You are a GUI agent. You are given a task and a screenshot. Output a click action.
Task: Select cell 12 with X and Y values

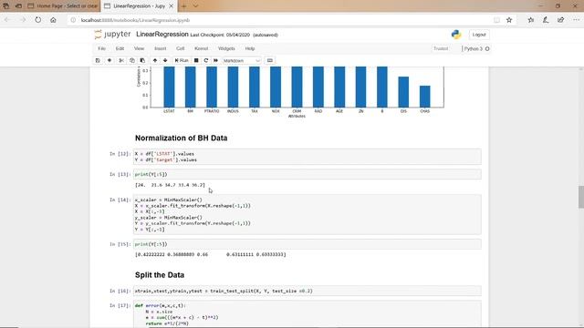(x=307, y=157)
